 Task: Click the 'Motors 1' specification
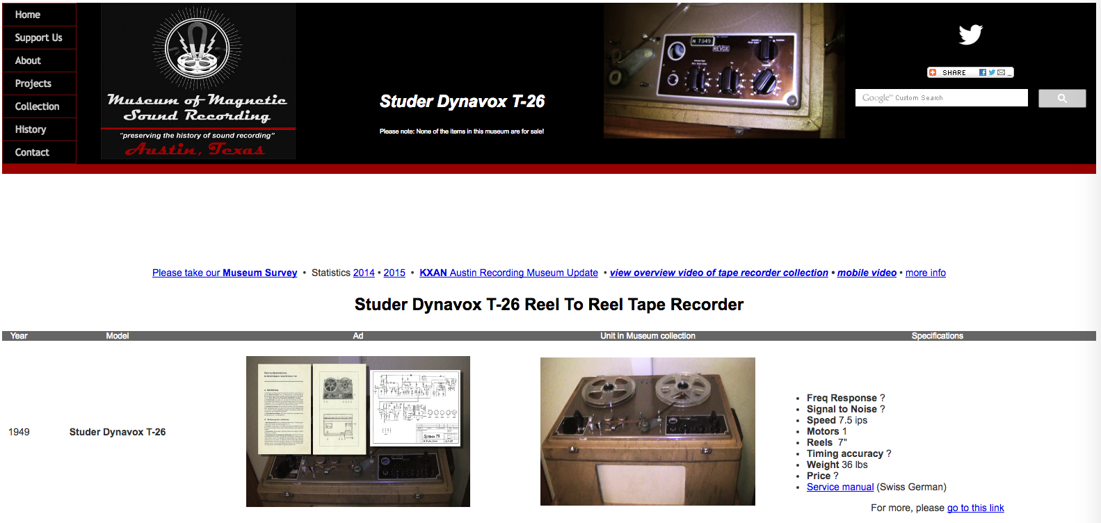[827, 431]
